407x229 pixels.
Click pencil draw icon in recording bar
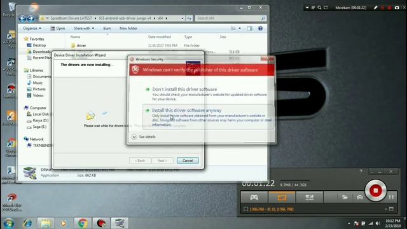tap(375, 8)
